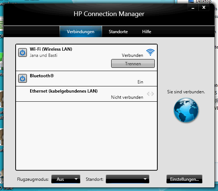This screenshot has height=191, width=218.
Task: Switch to the Verbindungen tab
Action: point(81,32)
